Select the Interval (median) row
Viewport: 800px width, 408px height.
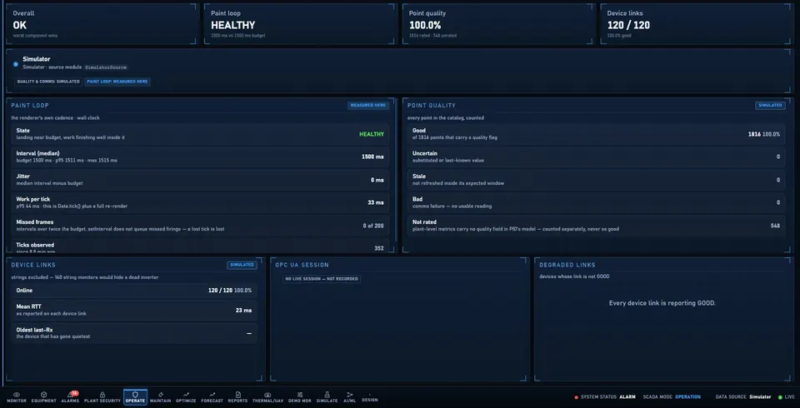coord(200,157)
